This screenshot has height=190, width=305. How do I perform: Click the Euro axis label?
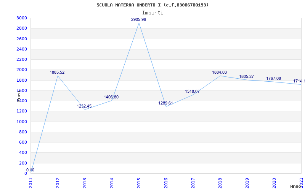19,97
